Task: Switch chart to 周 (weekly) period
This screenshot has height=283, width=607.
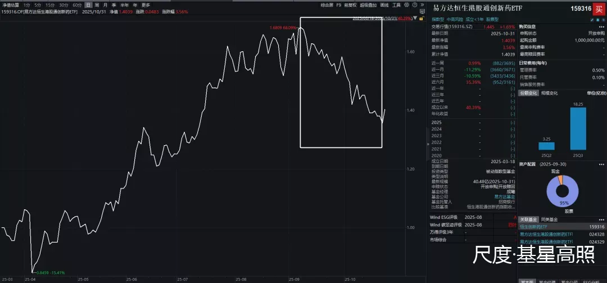Action: [x=97, y=5]
